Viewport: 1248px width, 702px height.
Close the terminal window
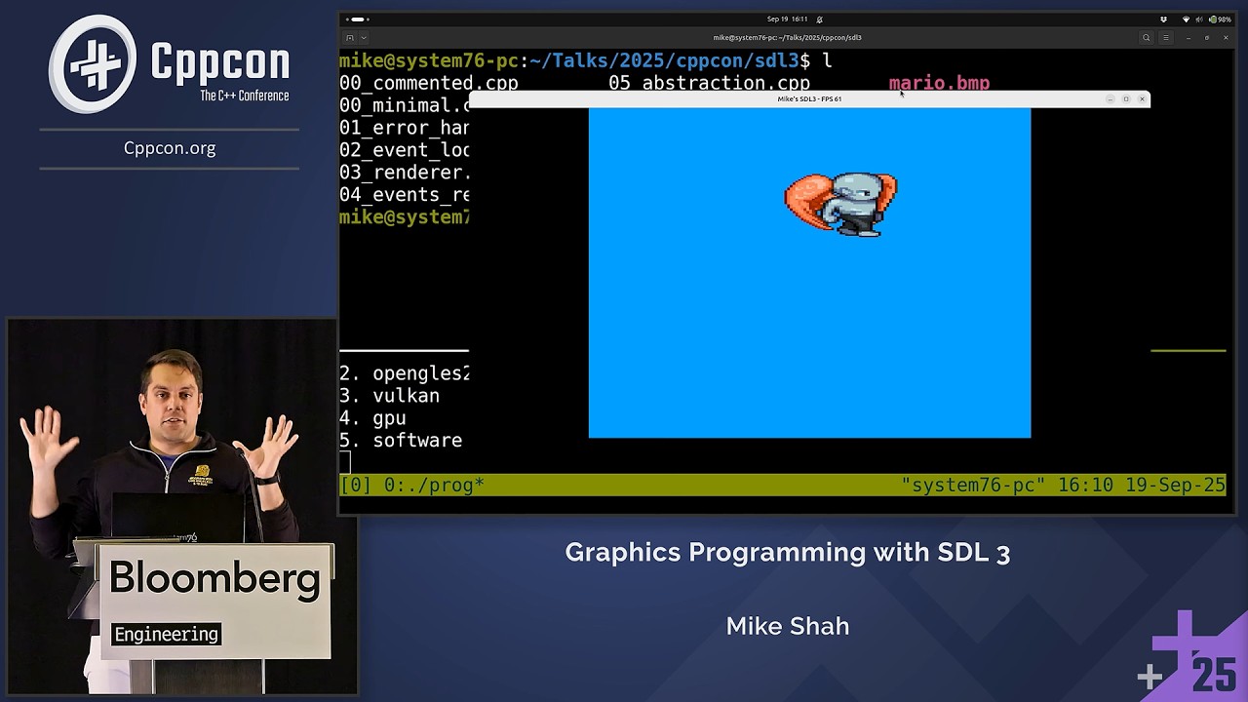tap(1226, 38)
